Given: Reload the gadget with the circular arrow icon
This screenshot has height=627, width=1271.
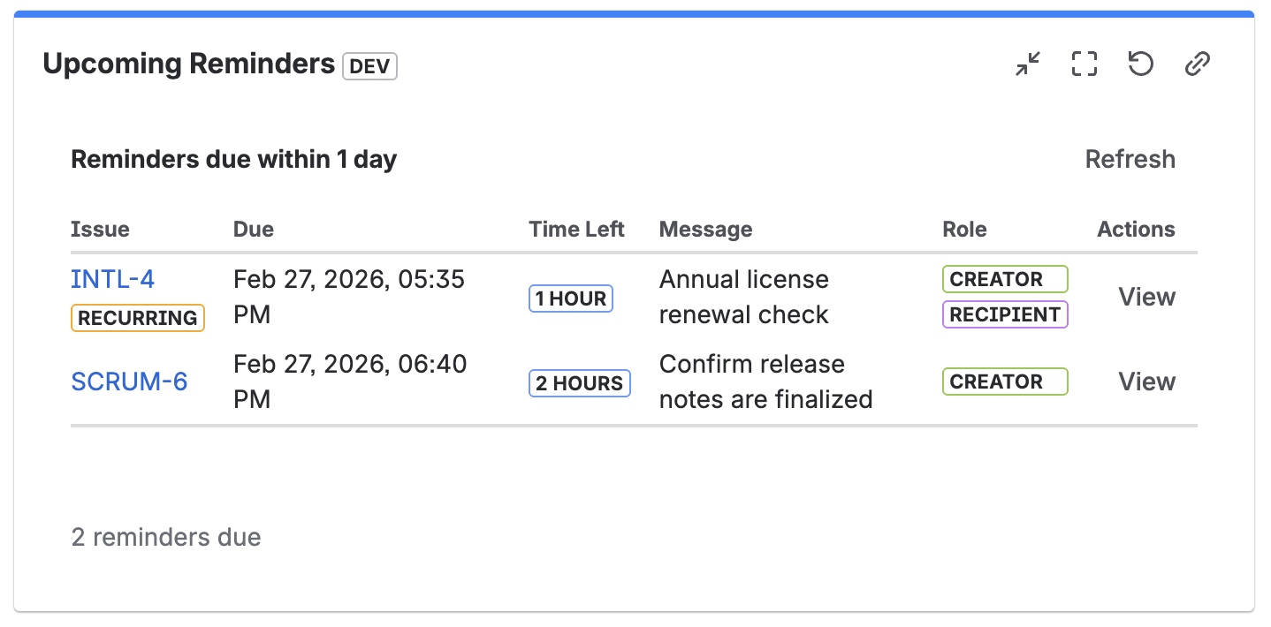Looking at the screenshot, I should point(1140,63).
